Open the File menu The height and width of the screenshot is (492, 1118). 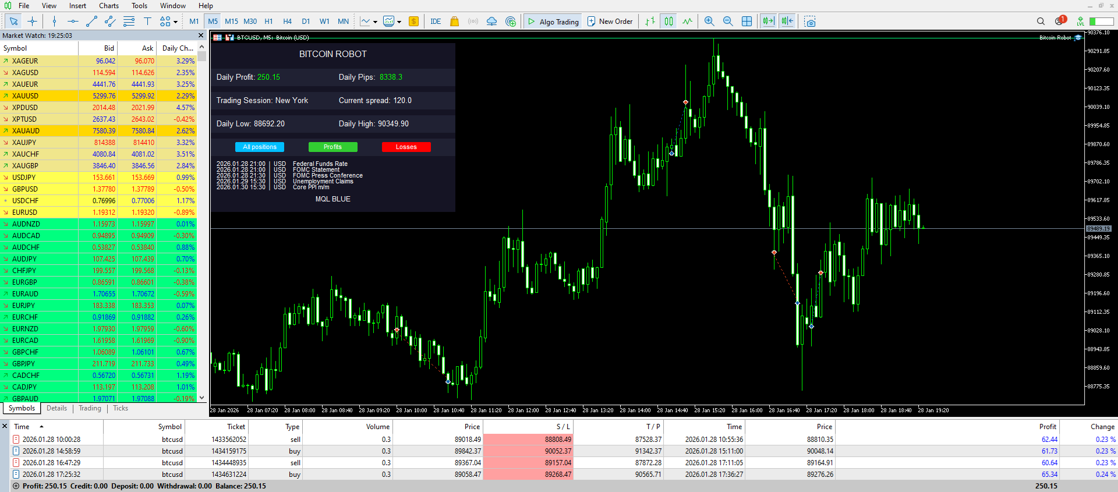coord(24,6)
